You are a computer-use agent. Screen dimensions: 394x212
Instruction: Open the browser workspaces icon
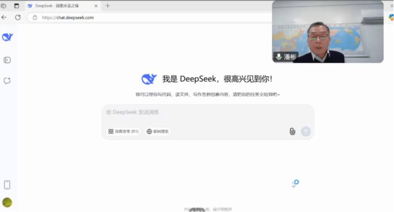pyautogui.click(x=4, y=6)
